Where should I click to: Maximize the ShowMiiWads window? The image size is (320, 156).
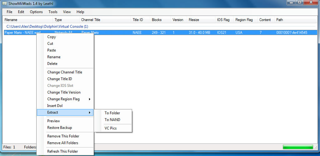(x=299, y=2)
